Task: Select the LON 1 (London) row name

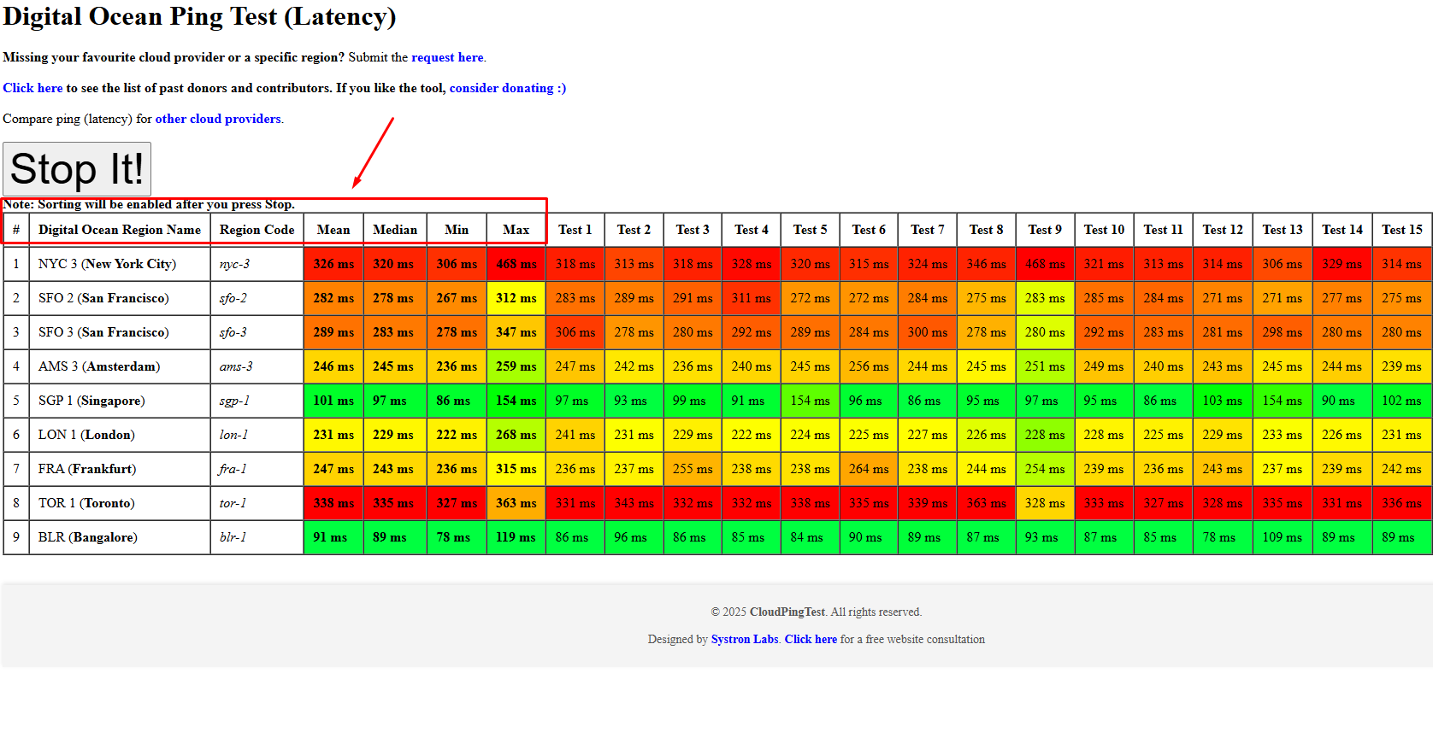Action: (x=86, y=435)
